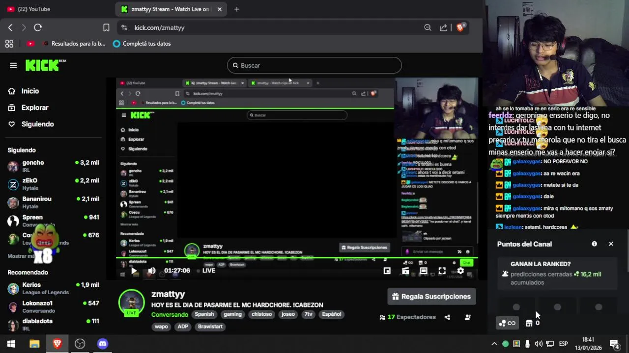The height and width of the screenshot is (353, 629).
Task: Open recommended channel Lokonazo1
Action: [x=53, y=306]
